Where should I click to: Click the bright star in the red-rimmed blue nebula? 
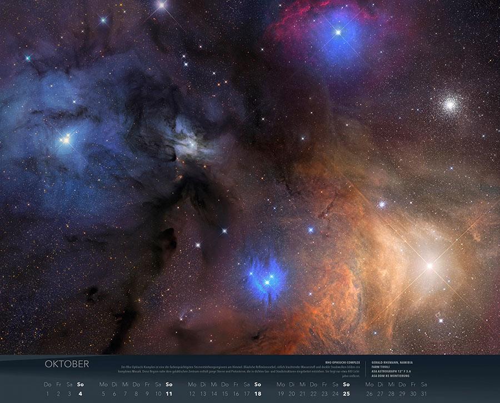pyautogui.click(x=337, y=32)
